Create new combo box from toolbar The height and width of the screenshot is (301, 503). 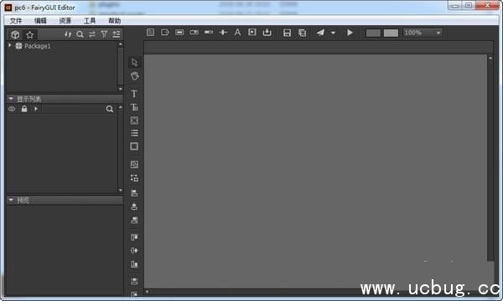pos(194,33)
